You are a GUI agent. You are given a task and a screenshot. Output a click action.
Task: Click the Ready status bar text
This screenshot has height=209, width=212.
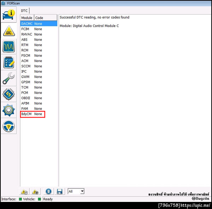click(x=48, y=199)
